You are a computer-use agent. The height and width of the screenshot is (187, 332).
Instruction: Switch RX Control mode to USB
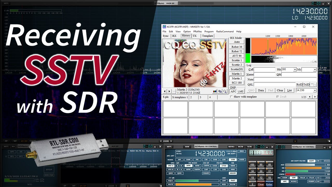(233, 160)
